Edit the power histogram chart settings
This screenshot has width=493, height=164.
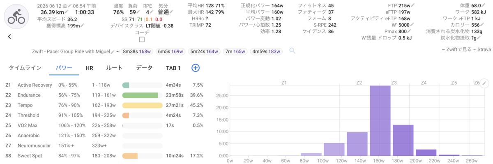click(x=484, y=83)
